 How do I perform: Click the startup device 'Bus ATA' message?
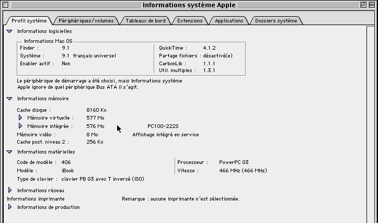(x=99, y=84)
